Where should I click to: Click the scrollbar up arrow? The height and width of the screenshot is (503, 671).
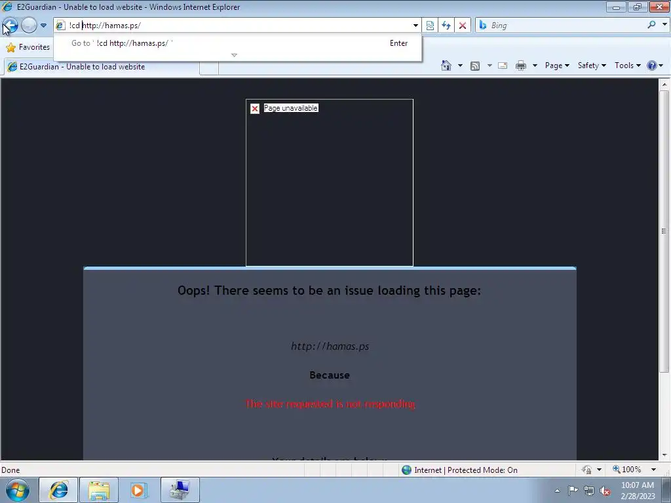(x=664, y=84)
